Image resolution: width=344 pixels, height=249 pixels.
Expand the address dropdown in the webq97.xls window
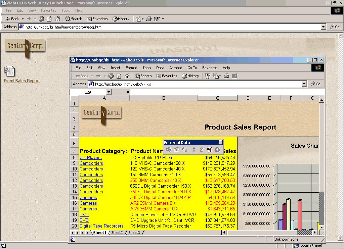click(x=304, y=84)
